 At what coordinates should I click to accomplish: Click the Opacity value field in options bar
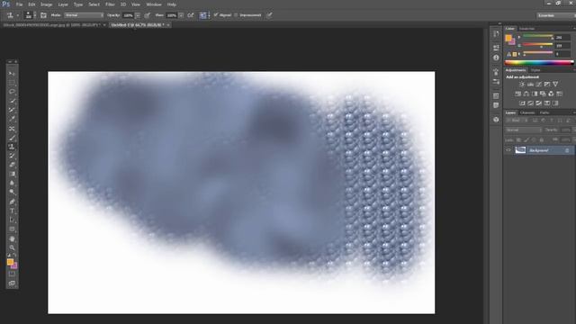click(x=128, y=15)
